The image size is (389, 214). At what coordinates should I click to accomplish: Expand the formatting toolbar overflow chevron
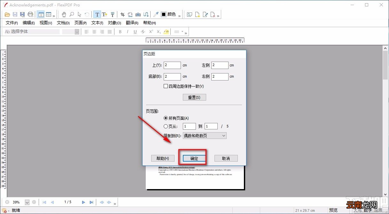click(186, 33)
